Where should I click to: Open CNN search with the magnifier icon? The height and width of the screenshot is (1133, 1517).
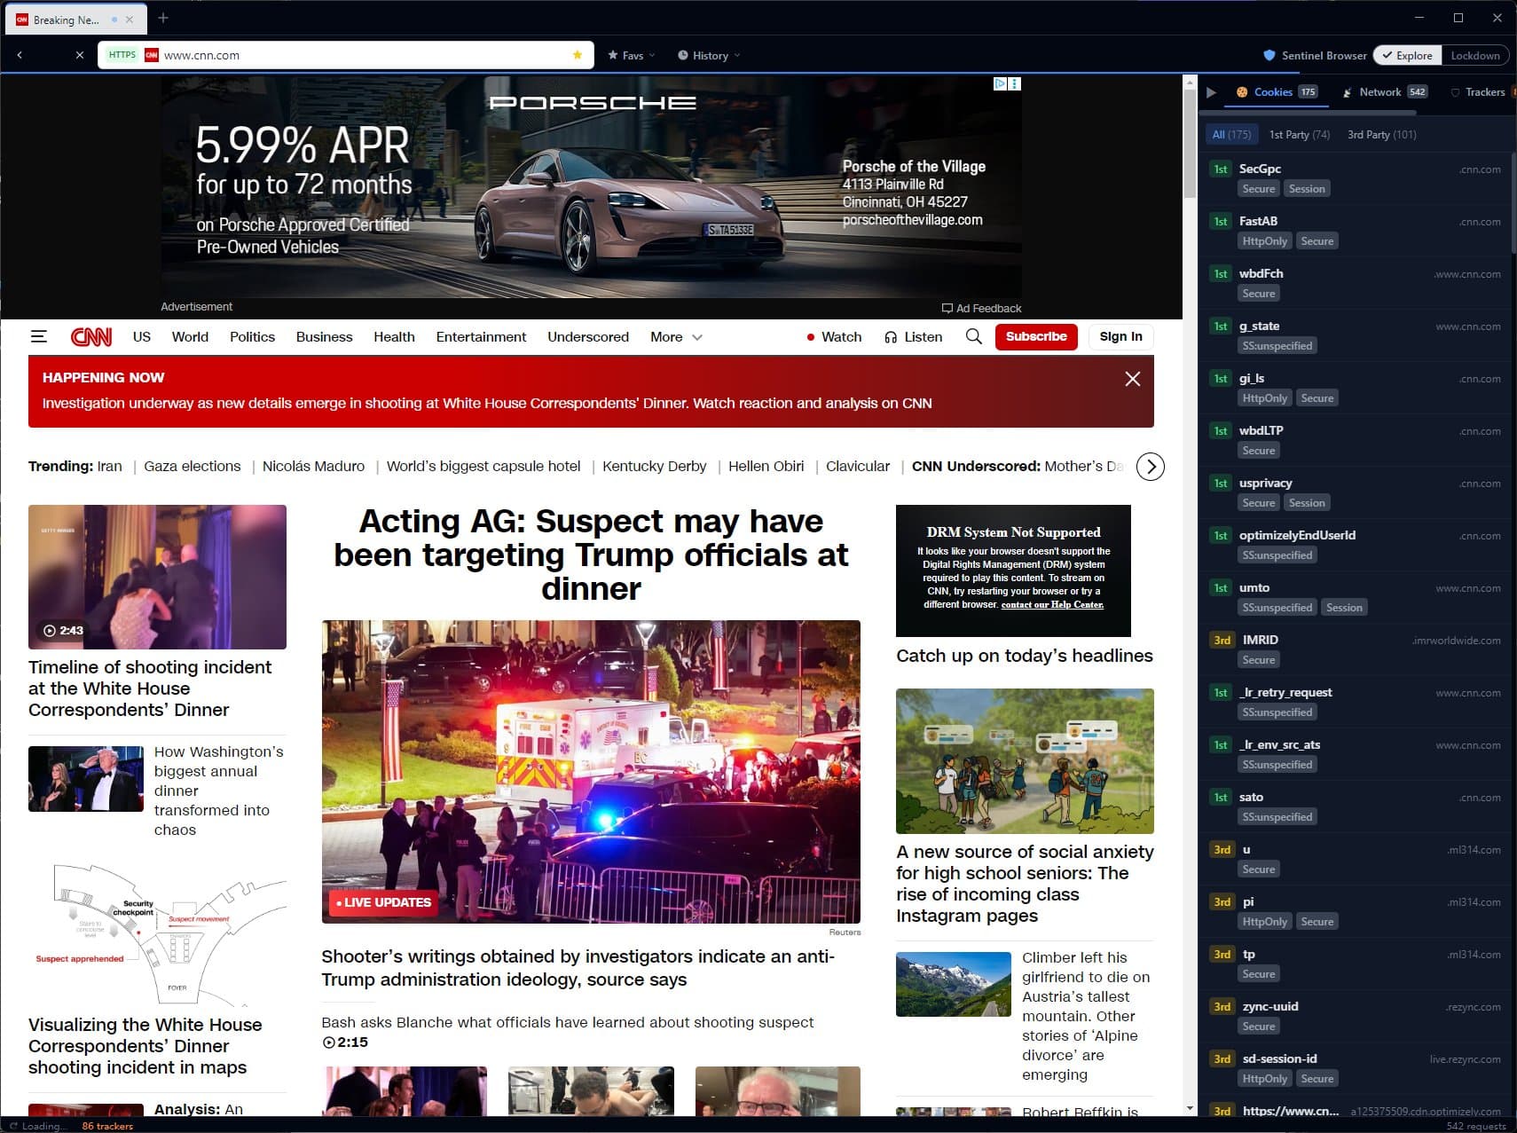tap(974, 337)
